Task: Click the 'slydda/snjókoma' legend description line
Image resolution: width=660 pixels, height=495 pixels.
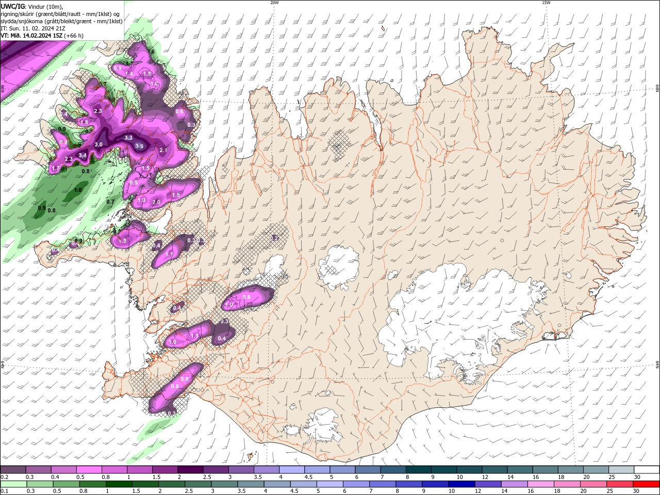Action: [61, 21]
